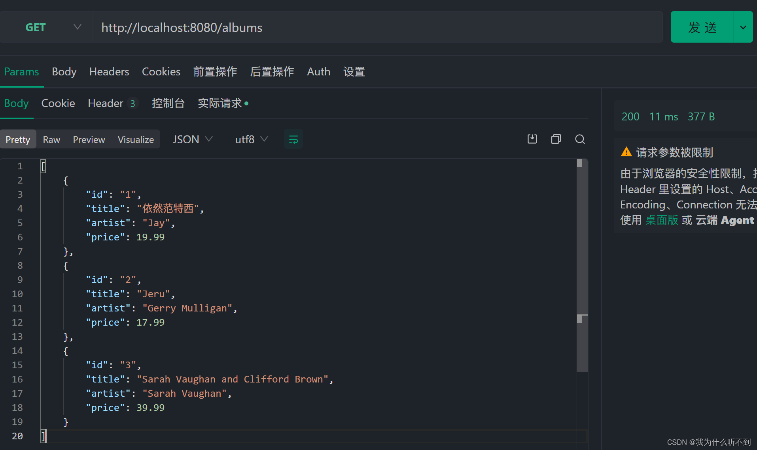Open the 控制台 console tab

[x=168, y=103]
